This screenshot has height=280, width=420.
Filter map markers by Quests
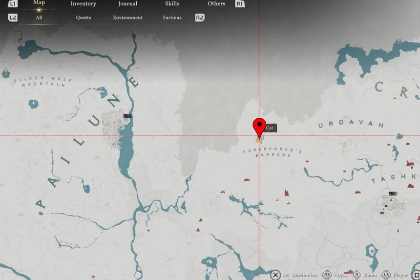click(x=84, y=18)
